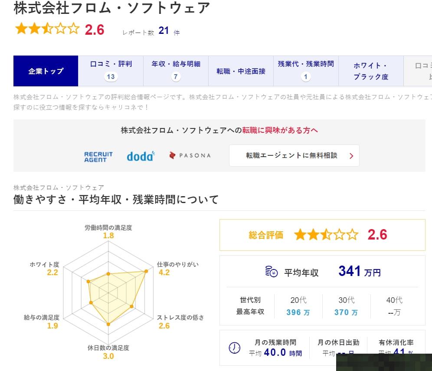Click the coin icon beside 平均年収
Image resolution: width=432 pixels, height=371 pixels.
pyautogui.click(x=271, y=272)
